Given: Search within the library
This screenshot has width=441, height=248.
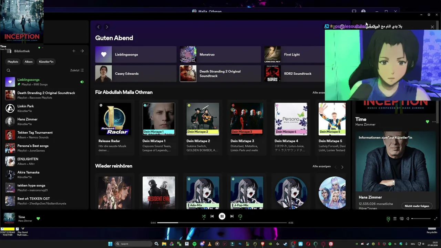Looking at the screenshot, I should click(x=9, y=70).
